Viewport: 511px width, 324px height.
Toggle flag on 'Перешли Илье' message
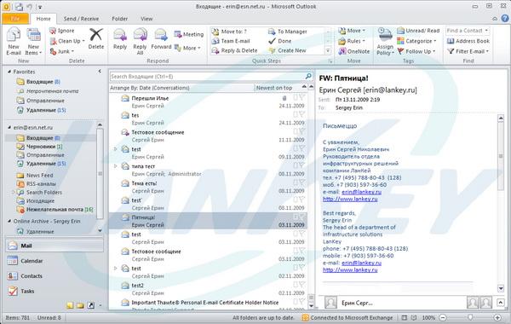pos(301,97)
